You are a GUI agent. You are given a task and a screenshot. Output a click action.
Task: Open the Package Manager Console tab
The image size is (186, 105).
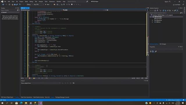[x=62, y=97]
